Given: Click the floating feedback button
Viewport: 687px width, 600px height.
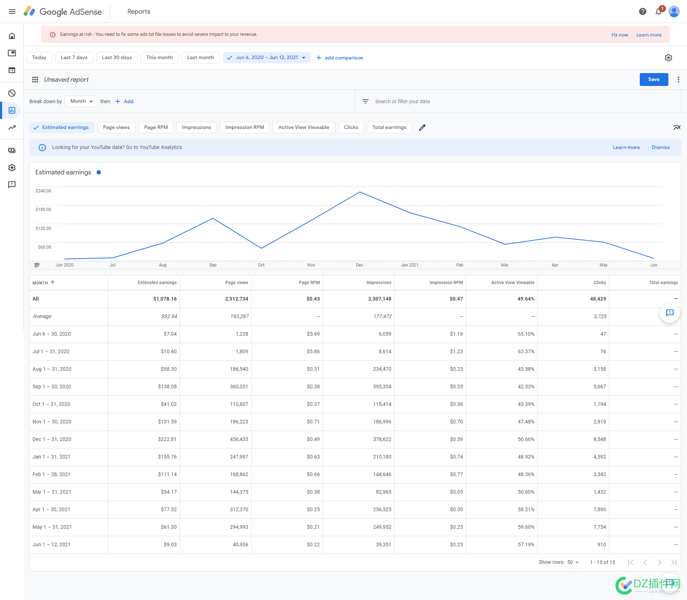Looking at the screenshot, I should coord(670,313).
